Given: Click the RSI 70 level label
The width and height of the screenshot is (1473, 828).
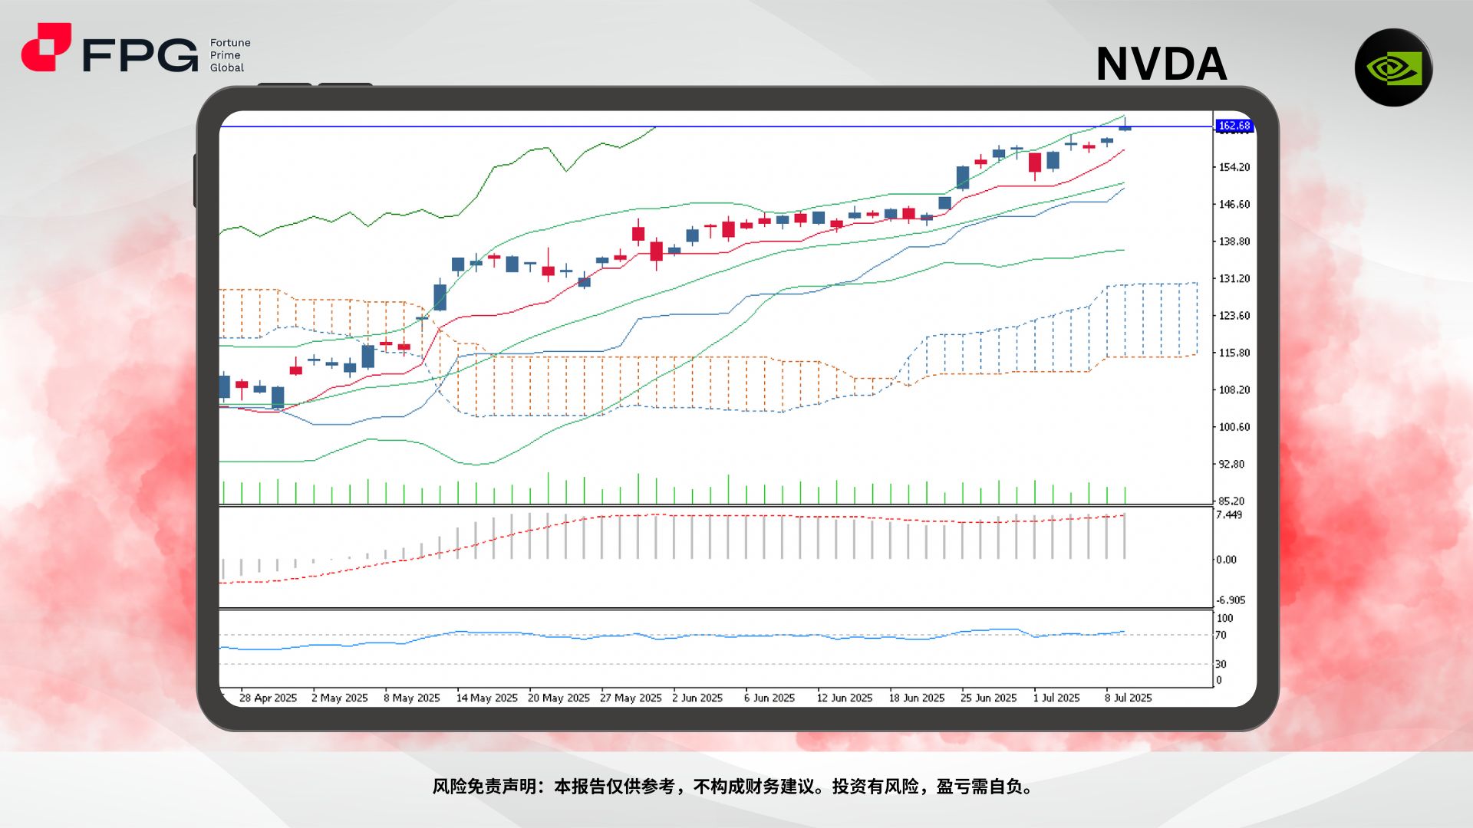Looking at the screenshot, I should tap(1221, 636).
